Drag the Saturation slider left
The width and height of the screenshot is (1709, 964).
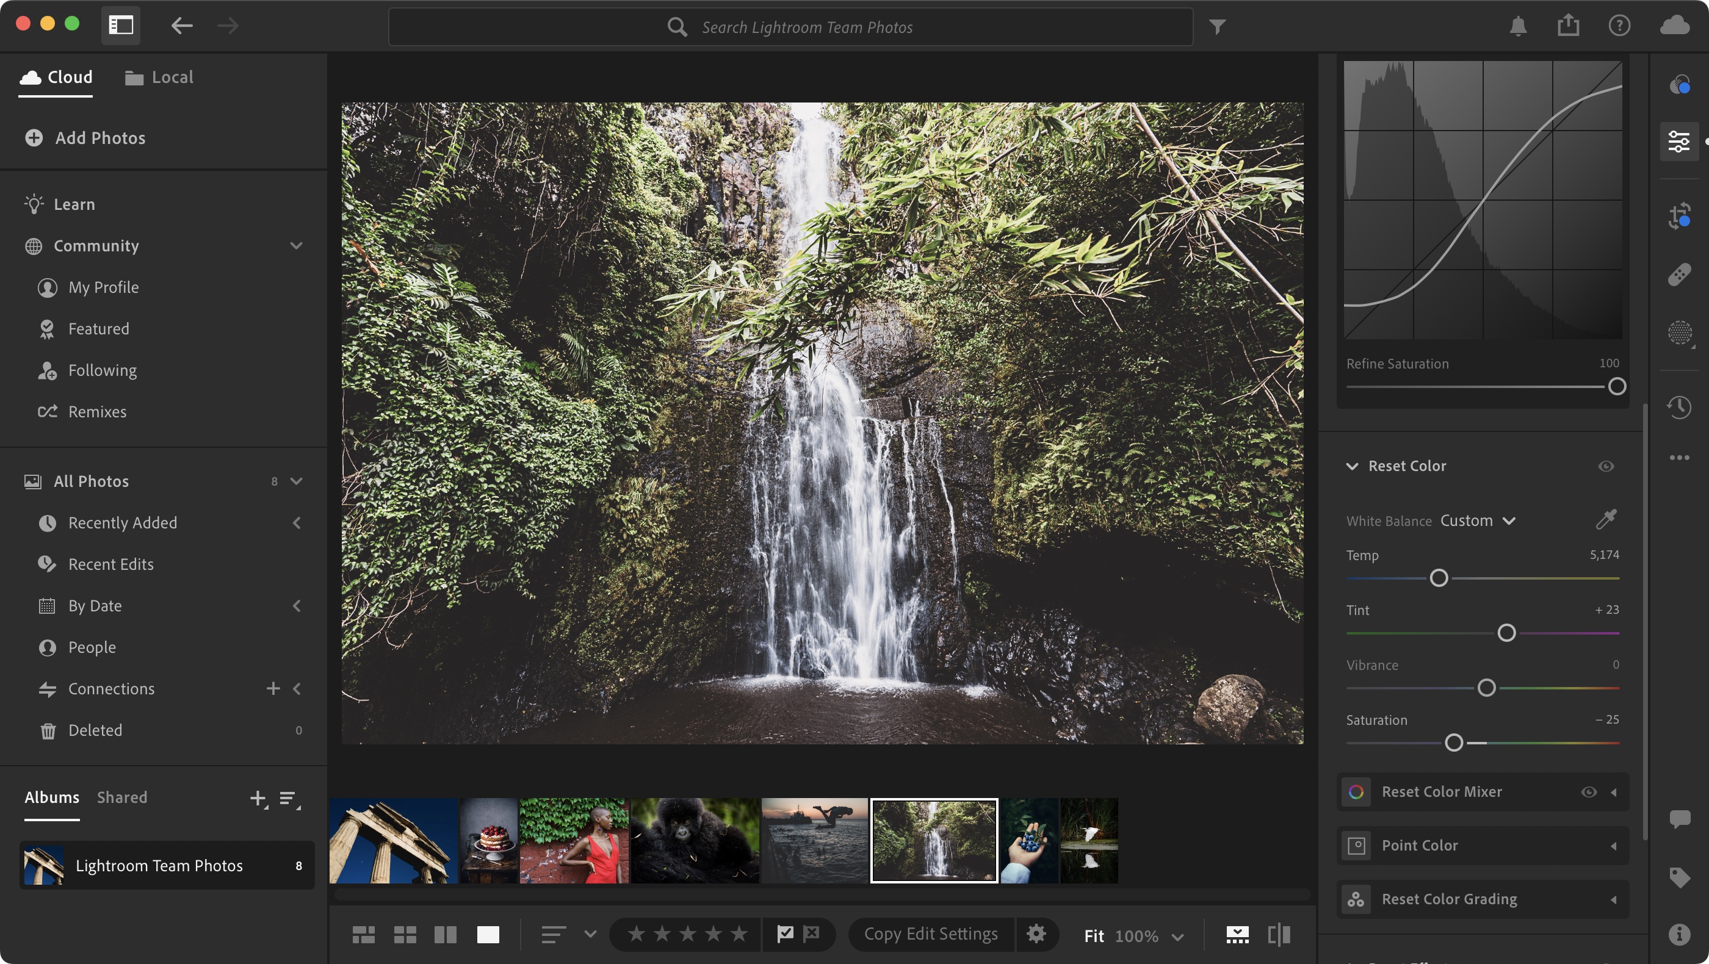tap(1454, 743)
